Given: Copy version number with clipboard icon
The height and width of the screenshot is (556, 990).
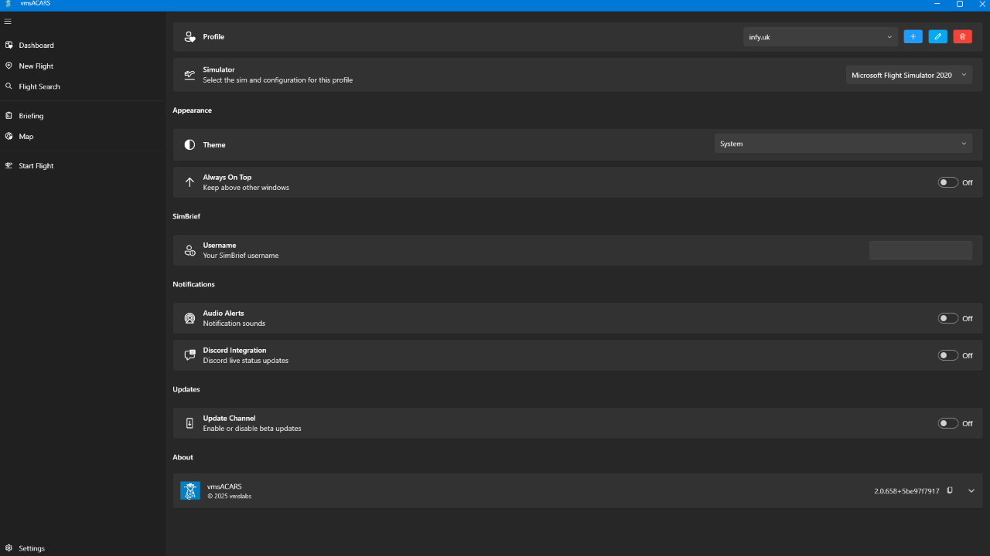Looking at the screenshot, I should click(950, 490).
